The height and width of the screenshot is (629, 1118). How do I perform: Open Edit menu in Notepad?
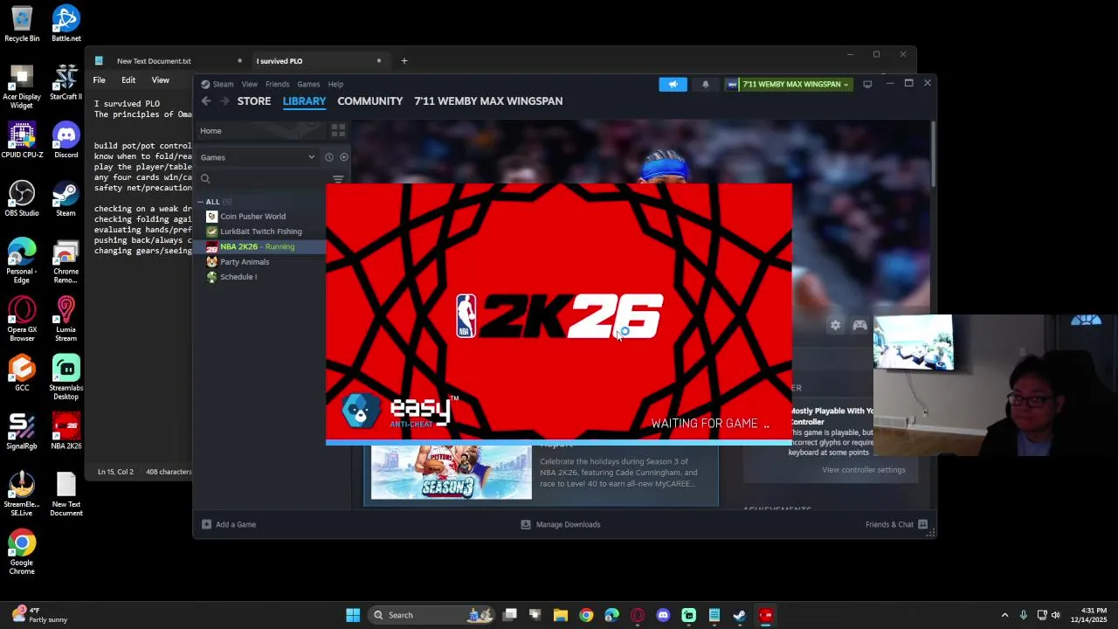pyautogui.click(x=128, y=80)
